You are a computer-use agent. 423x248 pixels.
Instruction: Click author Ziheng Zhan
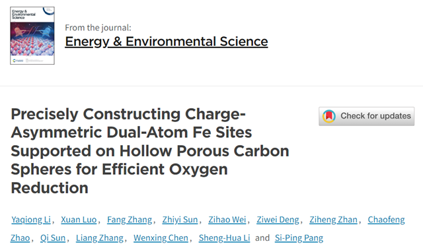(x=333, y=220)
